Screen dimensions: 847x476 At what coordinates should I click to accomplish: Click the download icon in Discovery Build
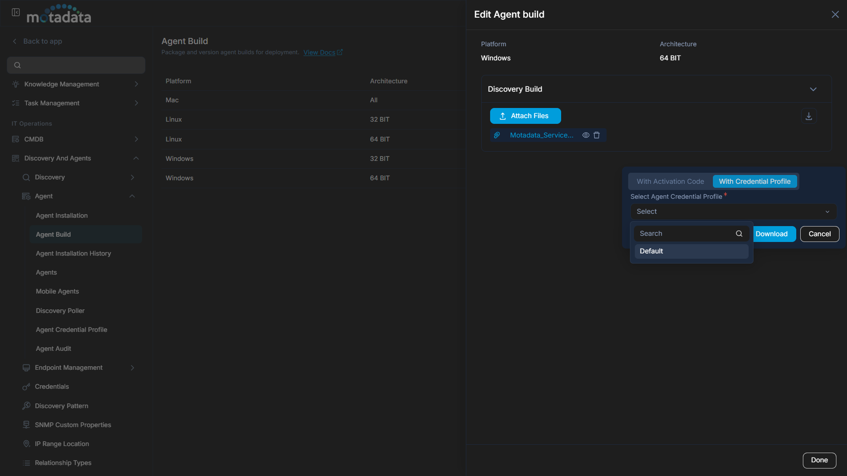click(x=809, y=116)
